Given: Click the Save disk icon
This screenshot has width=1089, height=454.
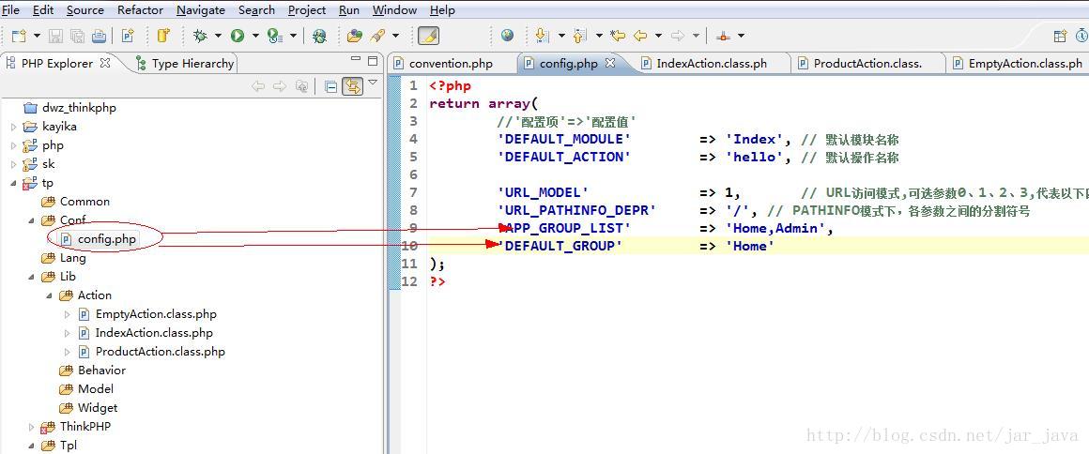Looking at the screenshot, I should 55,36.
